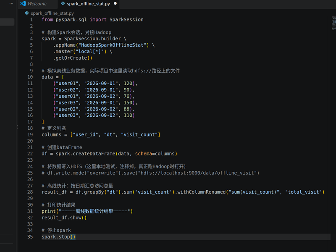This screenshot has height=252, width=336.
Task: Click the VS Code logo on Welcome tab
Action: click(x=23, y=3)
